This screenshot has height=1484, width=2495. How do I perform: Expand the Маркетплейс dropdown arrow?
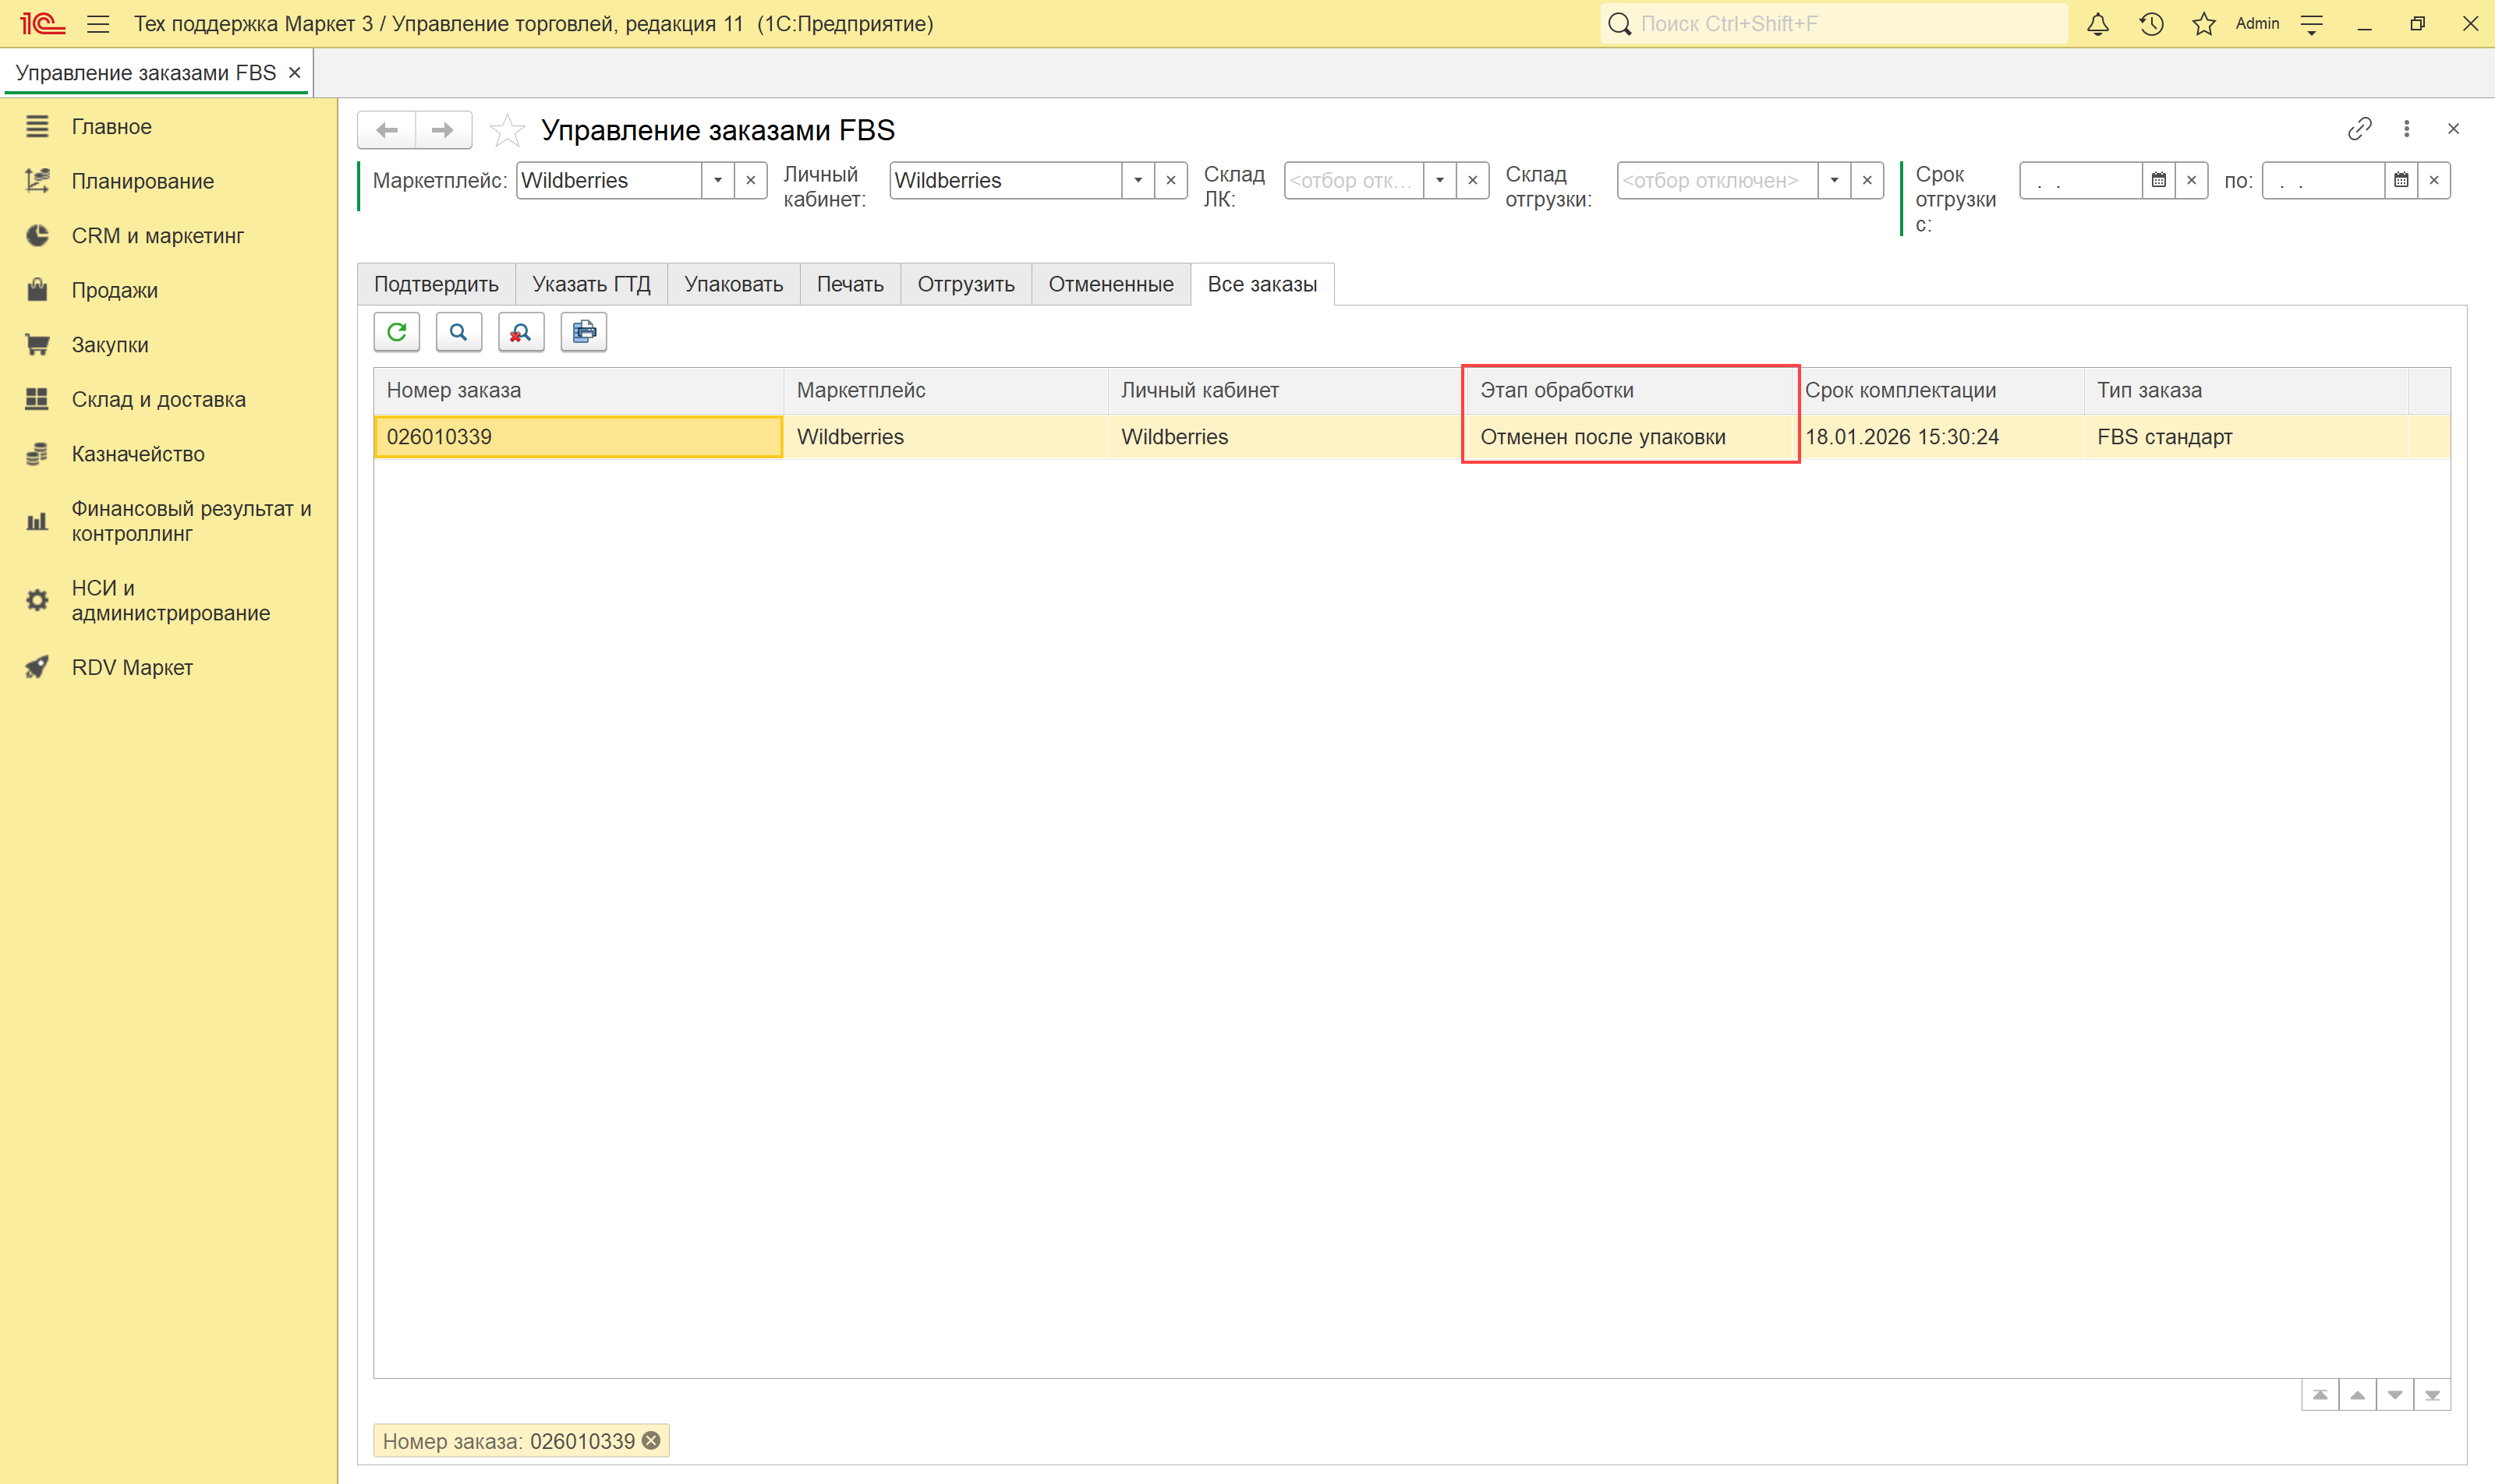717,181
